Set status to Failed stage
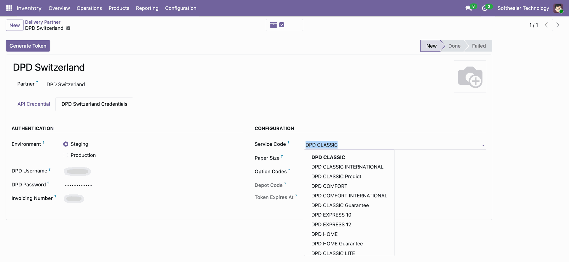The image size is (569, 262). pos(479,46)
